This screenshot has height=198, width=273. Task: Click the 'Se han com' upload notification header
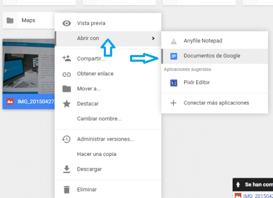pos(253,184)
